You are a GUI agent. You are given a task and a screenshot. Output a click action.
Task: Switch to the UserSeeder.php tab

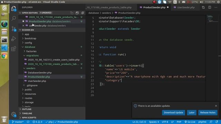[186, 7]
